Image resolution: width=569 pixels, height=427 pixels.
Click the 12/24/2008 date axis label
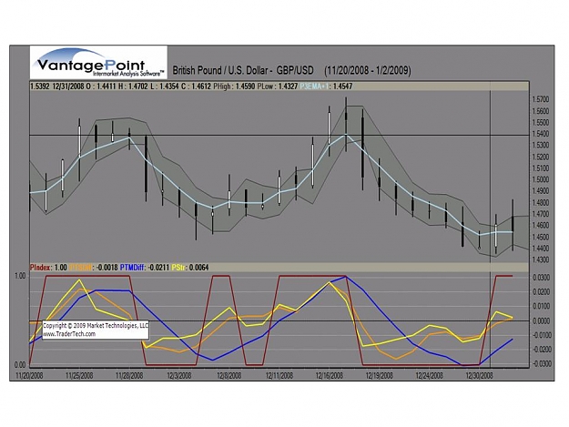[430, 375]
